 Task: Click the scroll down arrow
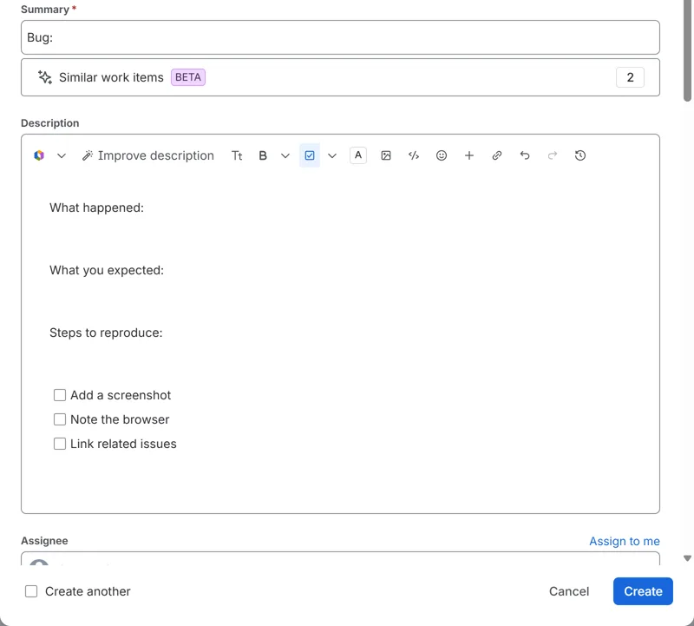point(687,558)
